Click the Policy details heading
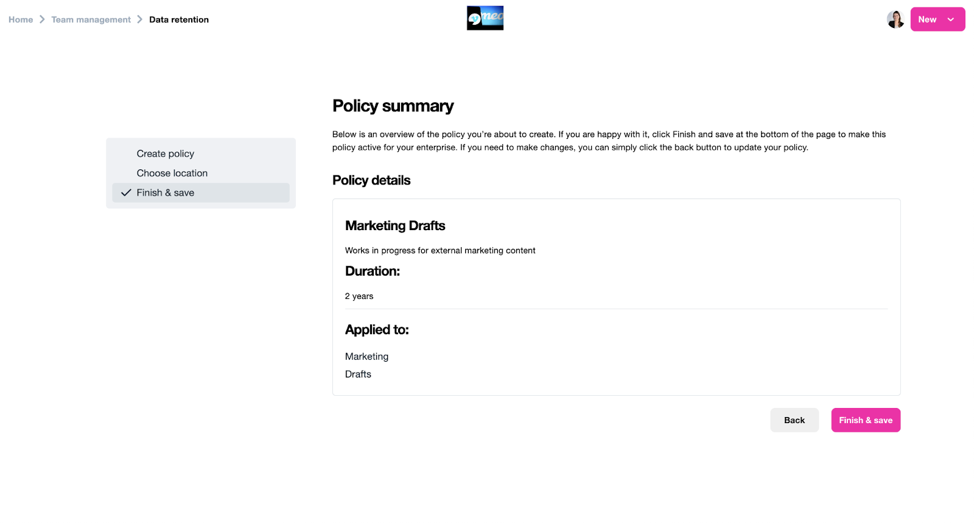The width and height of the screenshot is (974, 523). coord(371,180)
